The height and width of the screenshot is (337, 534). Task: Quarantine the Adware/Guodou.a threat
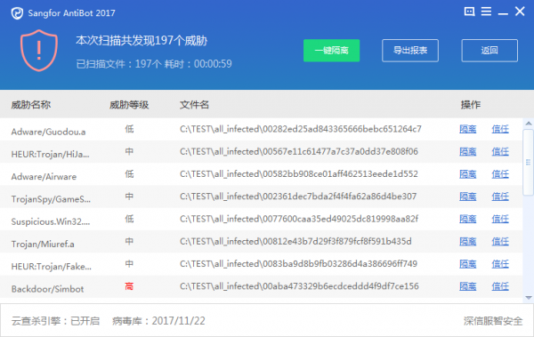click(x=467, y=129)
